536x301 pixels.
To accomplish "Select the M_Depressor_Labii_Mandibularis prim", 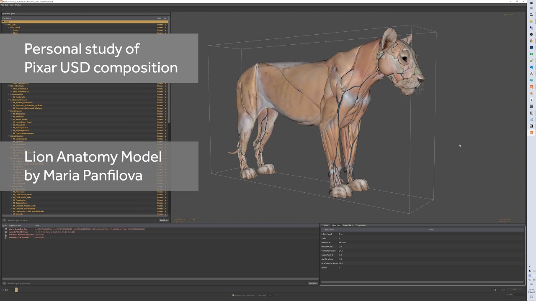I will click(x=28, y=211).
